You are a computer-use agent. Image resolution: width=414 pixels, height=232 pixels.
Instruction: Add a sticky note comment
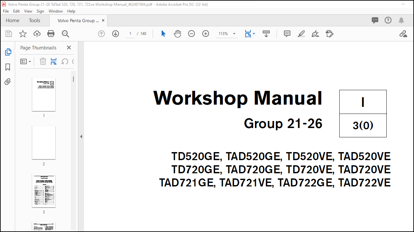[287, 34]
